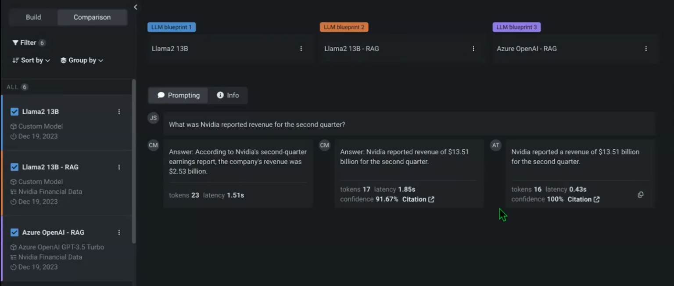
Task: Expand the Sort by dropdown
Action: click(x=31, y=60)
